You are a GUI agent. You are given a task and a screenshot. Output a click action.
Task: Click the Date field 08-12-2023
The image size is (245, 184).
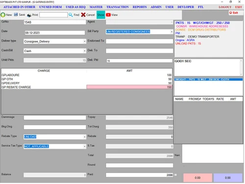[55, 32]
